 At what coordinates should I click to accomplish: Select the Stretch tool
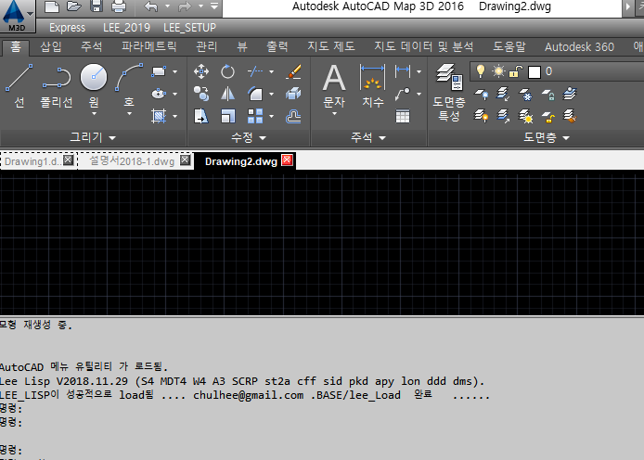click(x=201, y=117)
